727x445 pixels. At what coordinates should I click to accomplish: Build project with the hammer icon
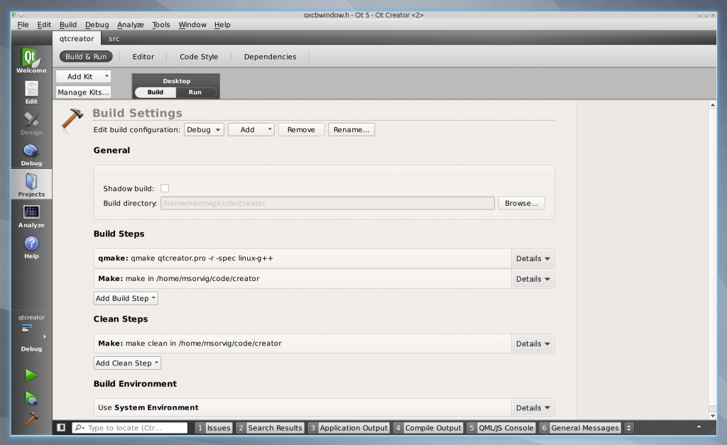click(x=31, y=419)
